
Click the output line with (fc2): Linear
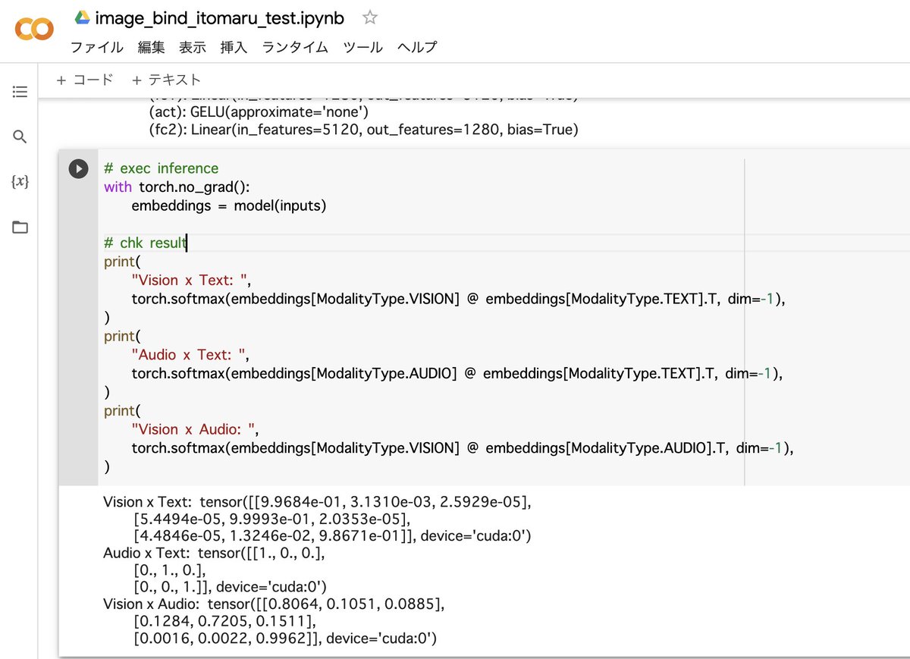coord(363,130)
